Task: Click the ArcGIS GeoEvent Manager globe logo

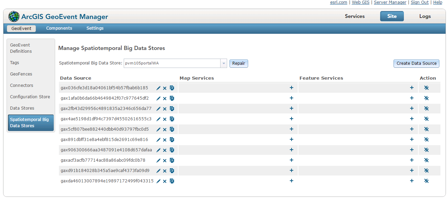Action: click(14, 16)
